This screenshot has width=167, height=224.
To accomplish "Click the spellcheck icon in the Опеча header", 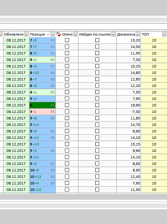I will (58, 34).
